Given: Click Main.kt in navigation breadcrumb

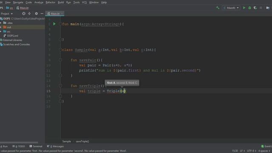Looking at the screenshot, I should (x=23, y=8).
